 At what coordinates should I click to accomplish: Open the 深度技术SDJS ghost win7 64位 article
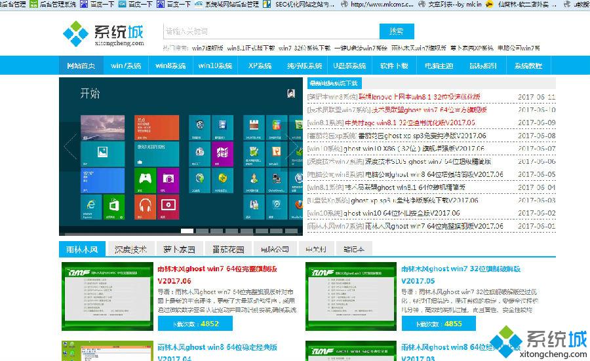coord(428,162)
